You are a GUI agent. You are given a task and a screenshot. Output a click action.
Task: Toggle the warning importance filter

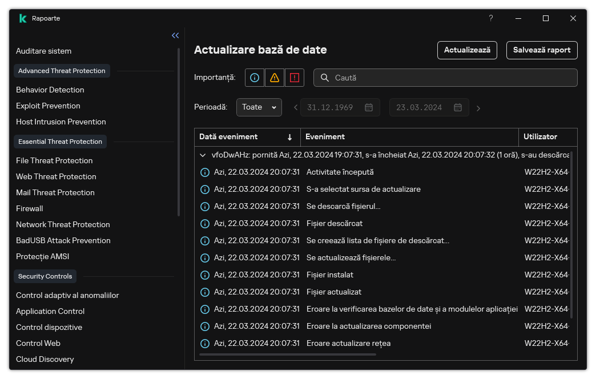(x=274, y=78)
